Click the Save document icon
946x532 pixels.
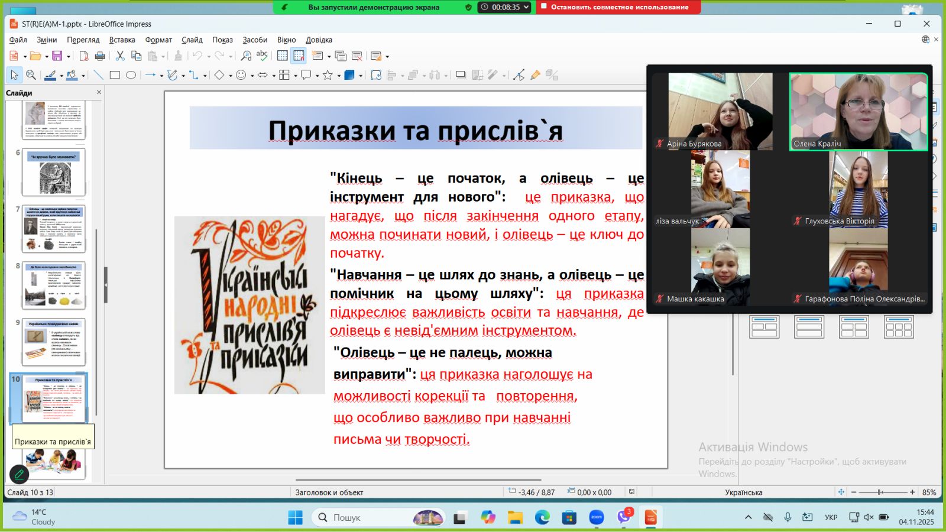tap(57, 56)
